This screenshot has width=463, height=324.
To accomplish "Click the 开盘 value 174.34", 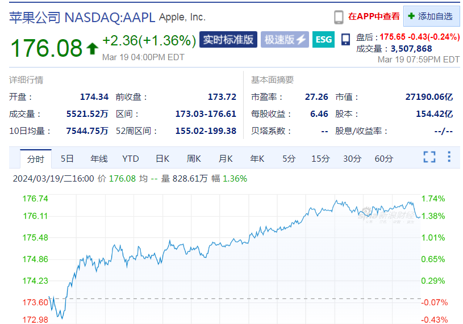I will pos(94,97).
